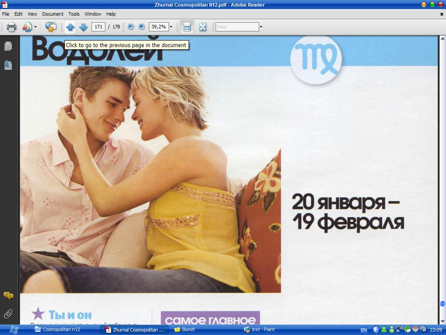Switch to tret - Paint in taskbar

click(260, 330)
